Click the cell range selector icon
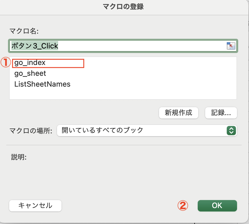The width and height of the screenshot is (249, 224). pyautogui.click(x=231, y=46)
